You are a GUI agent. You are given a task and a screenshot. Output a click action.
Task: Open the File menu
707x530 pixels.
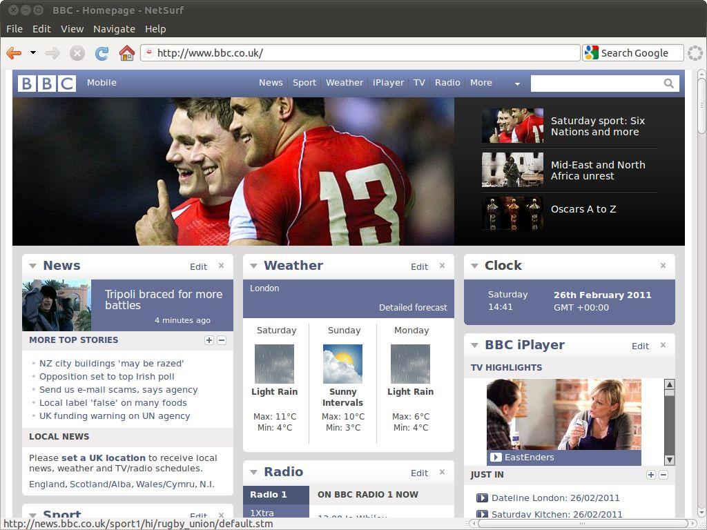pos(14,29)
